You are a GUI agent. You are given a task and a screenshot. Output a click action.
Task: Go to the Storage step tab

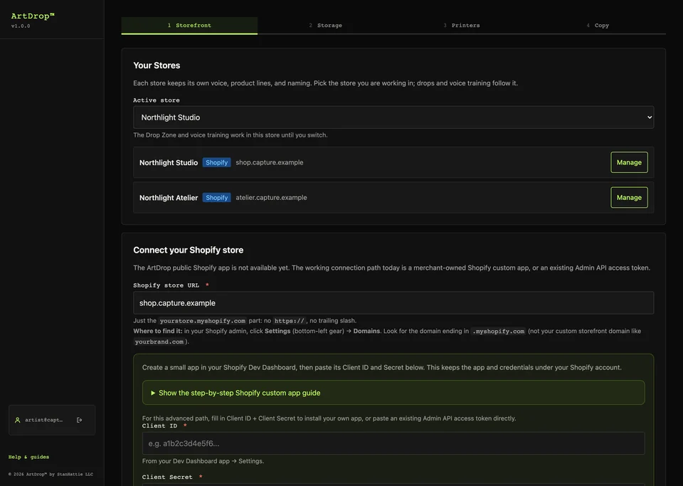[x=325, y=25]
